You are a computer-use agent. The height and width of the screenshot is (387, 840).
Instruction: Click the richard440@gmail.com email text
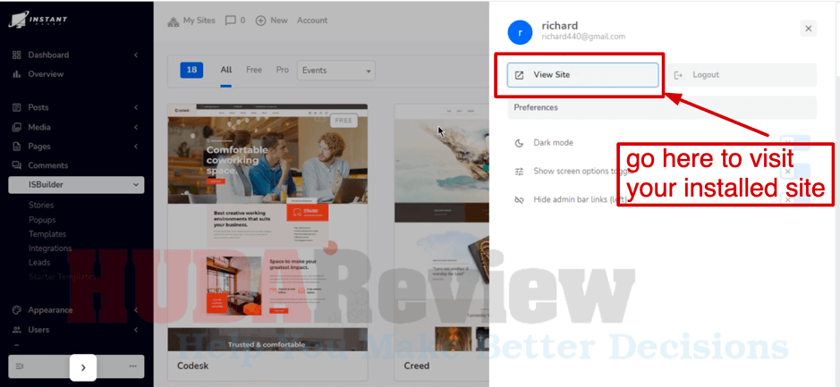(583, 37)
